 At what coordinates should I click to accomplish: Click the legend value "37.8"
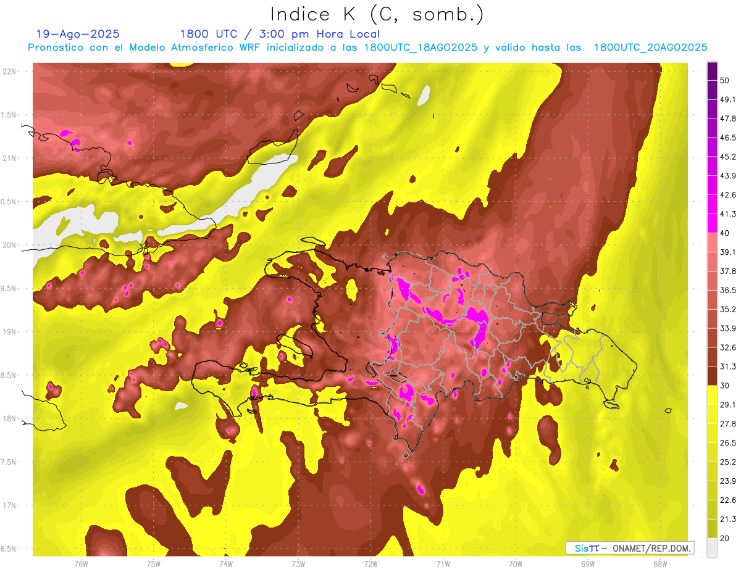pos(727,271)
